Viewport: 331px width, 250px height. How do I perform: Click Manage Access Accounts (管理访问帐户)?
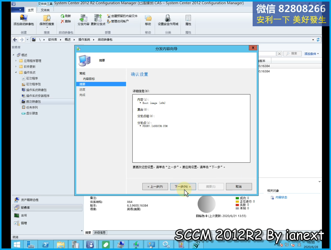coord(118,21)
